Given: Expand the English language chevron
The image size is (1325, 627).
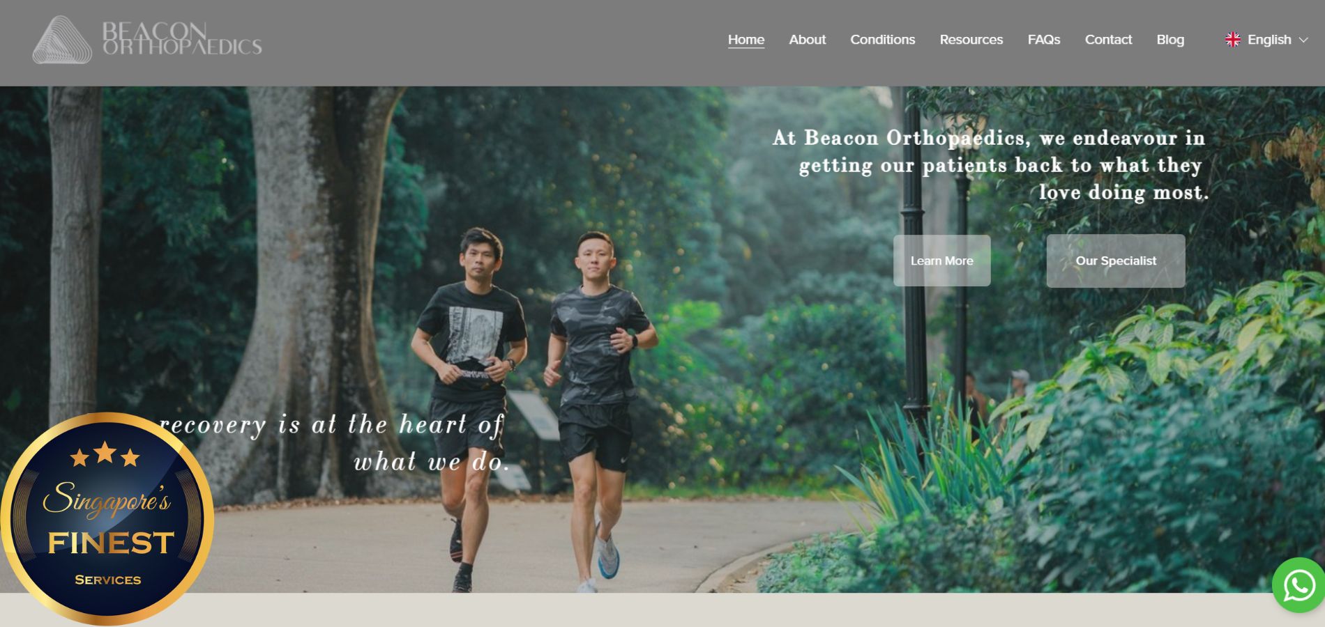Looking at the screenshot, I should click(1303, 40).
